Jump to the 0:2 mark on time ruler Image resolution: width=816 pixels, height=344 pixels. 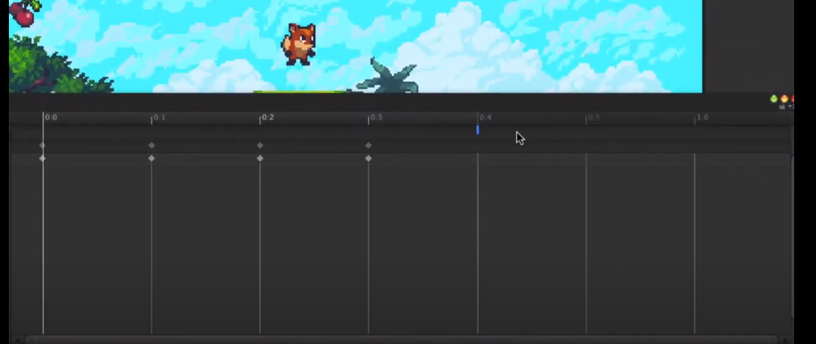[268, 117]
